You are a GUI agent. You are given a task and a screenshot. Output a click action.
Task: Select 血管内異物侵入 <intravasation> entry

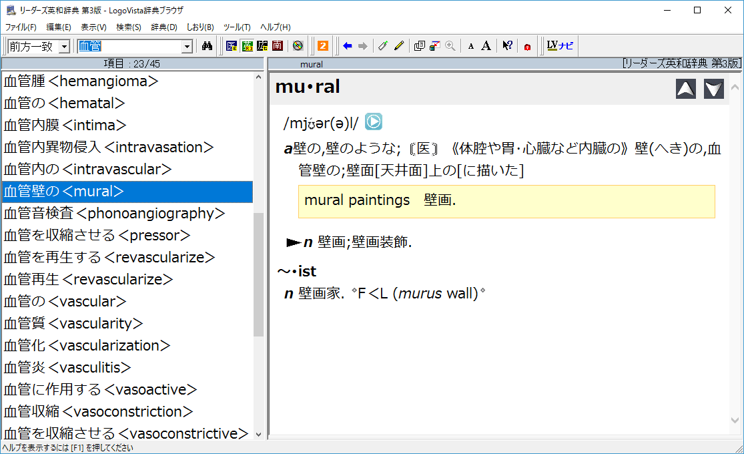click(127, 148)
